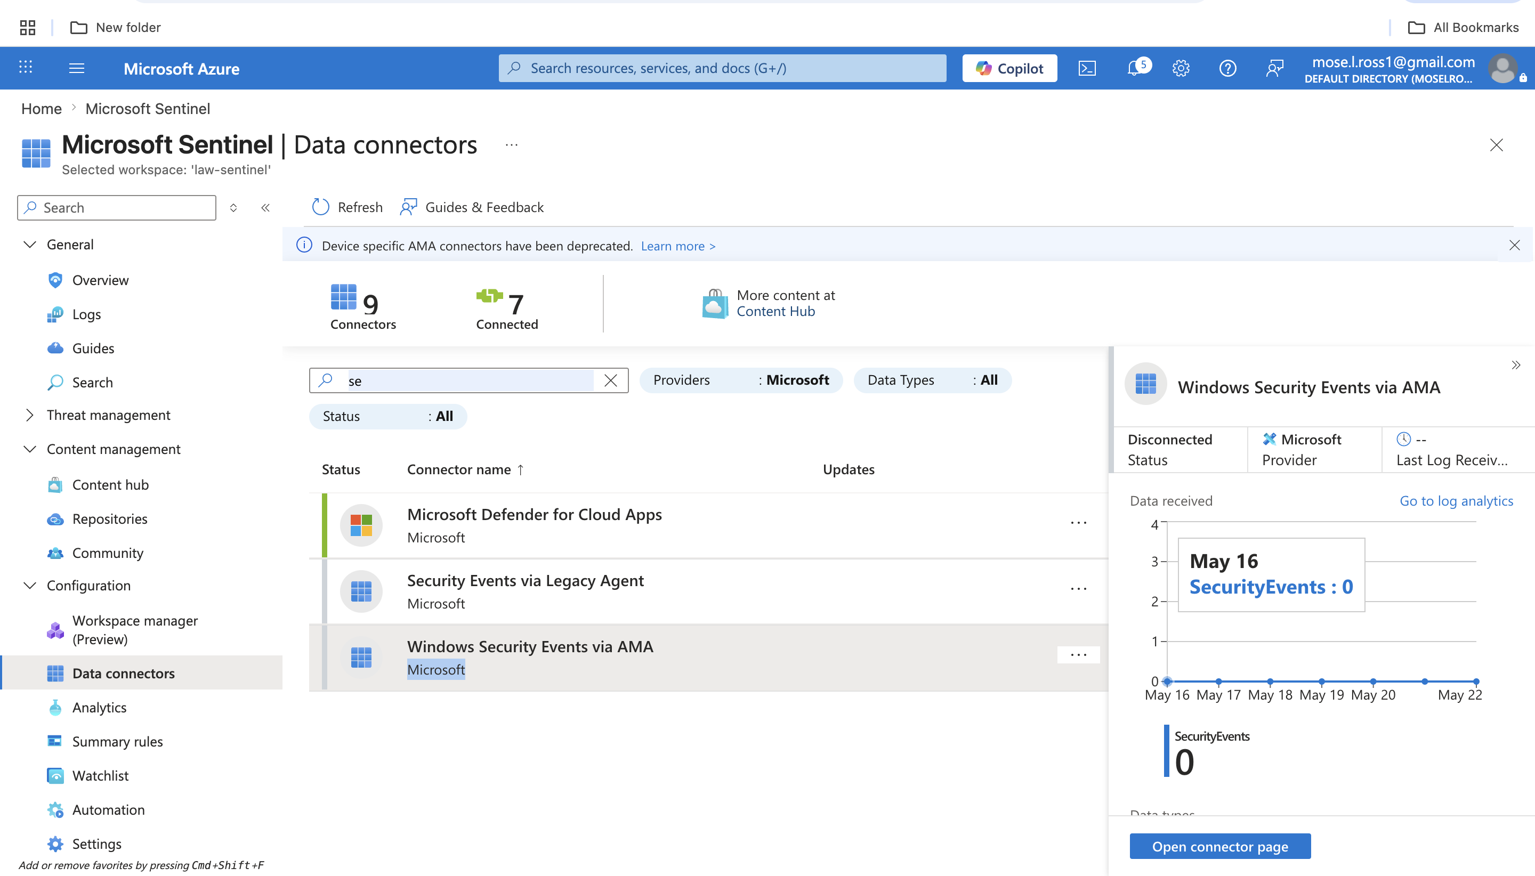Open more options for Security Events via Legacy Agent

(1078, 589)
